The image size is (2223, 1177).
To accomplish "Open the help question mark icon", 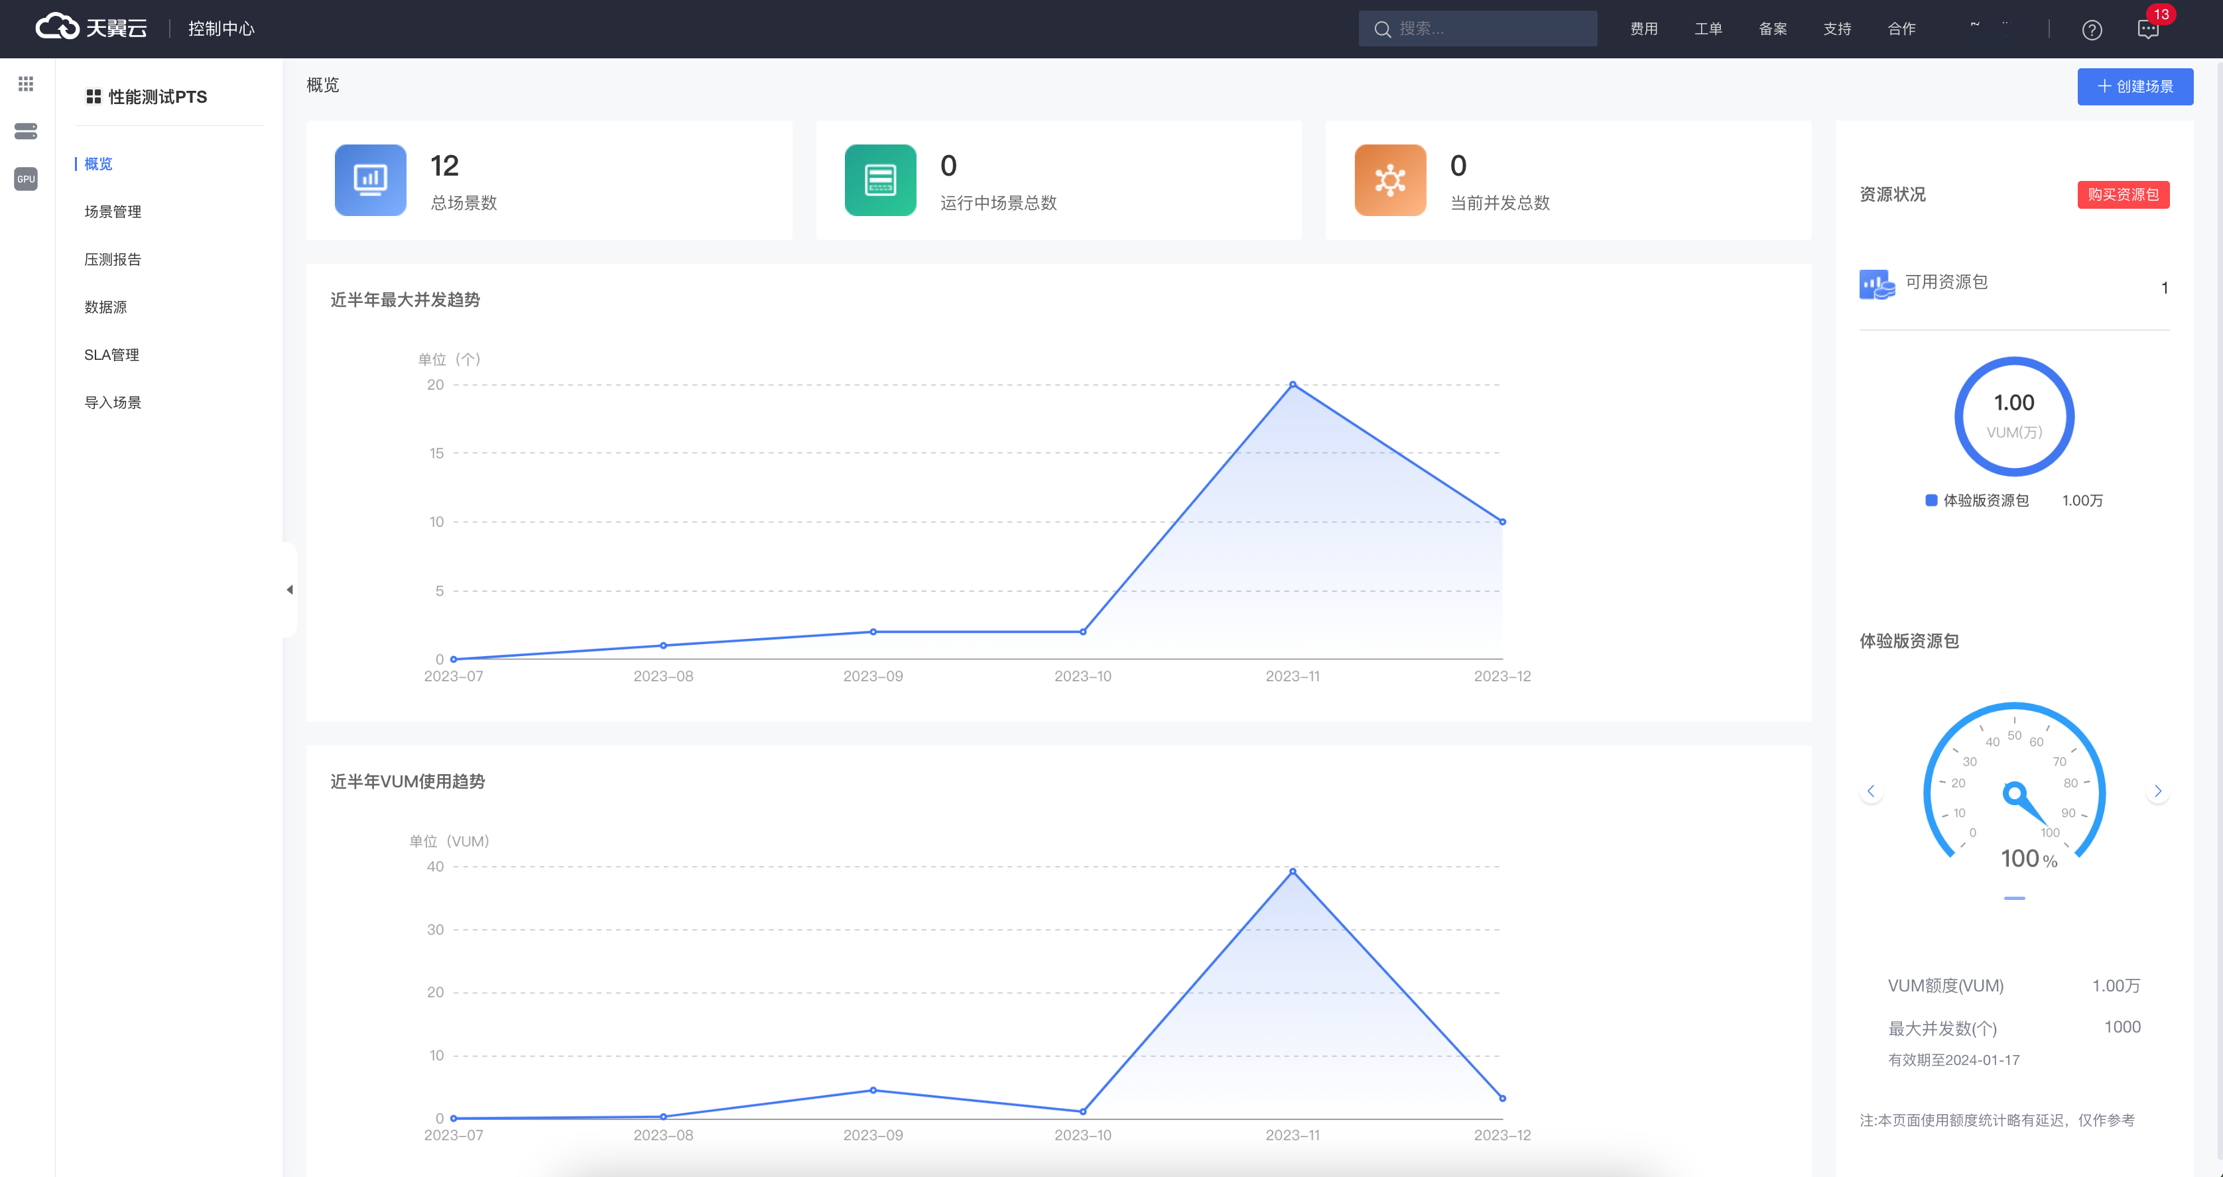I will 2092,30.
